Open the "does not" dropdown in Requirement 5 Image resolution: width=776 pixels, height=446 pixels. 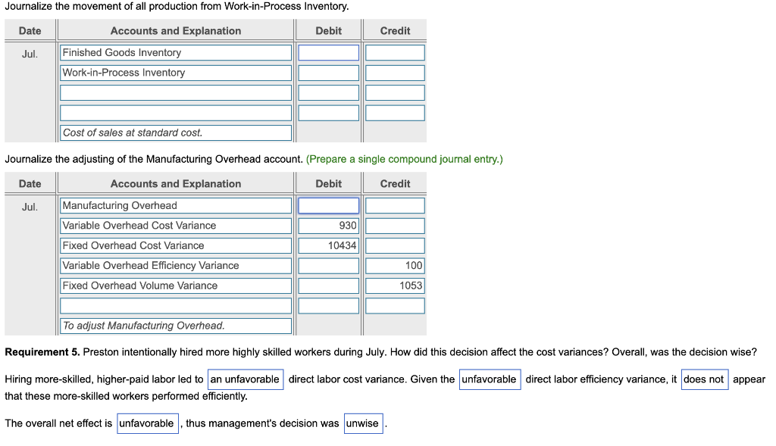[704, 379]
